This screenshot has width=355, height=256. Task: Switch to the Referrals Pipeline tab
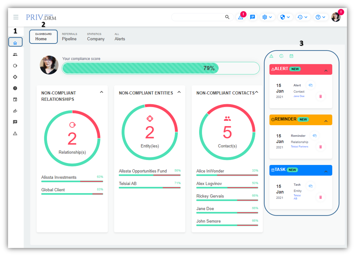click(x=69, y=37)
